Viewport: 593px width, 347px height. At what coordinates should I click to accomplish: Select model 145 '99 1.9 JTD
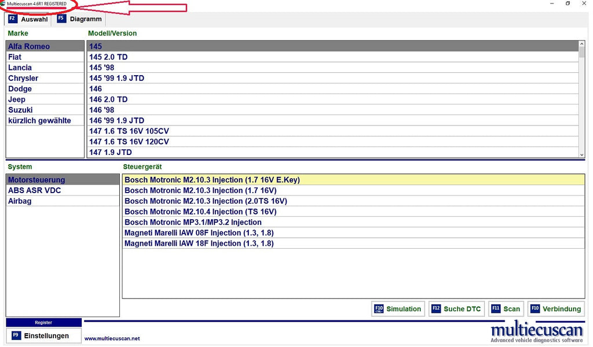(x=333, y=78)
